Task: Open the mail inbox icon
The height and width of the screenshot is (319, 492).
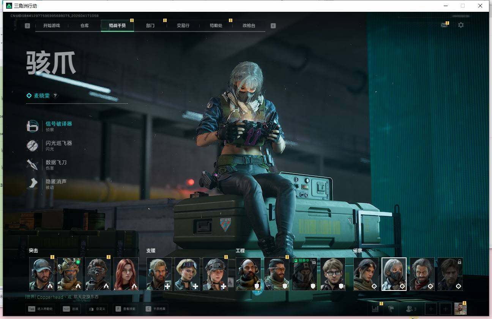Action: coord(444,25)
